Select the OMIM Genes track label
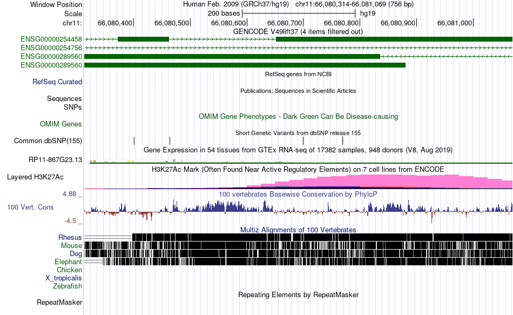This screenshot has height=315, width=513. (x=61, y=124)
